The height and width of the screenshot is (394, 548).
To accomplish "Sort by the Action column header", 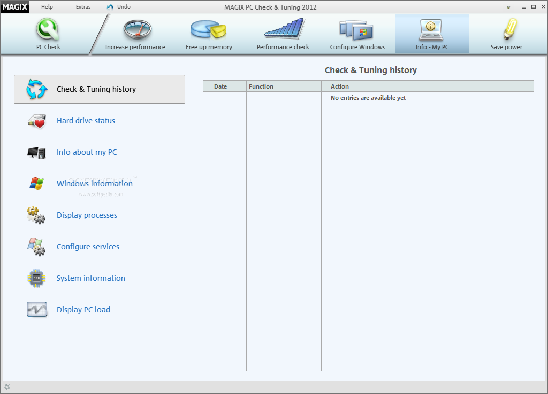I will (x=374, y=86).
